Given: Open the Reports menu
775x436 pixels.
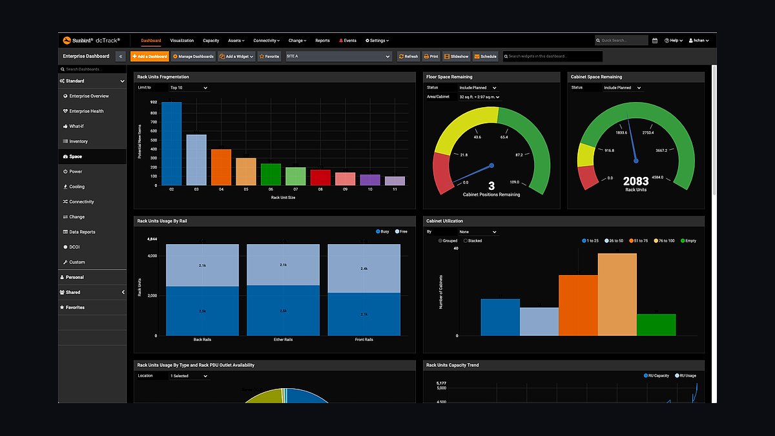Looking at the screenshot, I should point(322,40).
